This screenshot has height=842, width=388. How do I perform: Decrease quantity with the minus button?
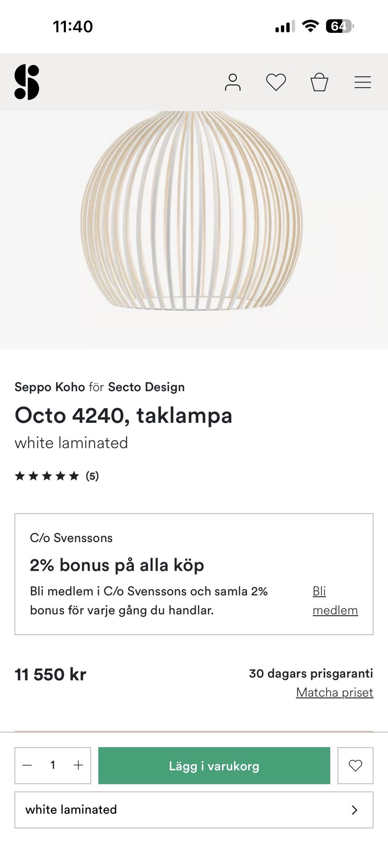tap(27, 765)
